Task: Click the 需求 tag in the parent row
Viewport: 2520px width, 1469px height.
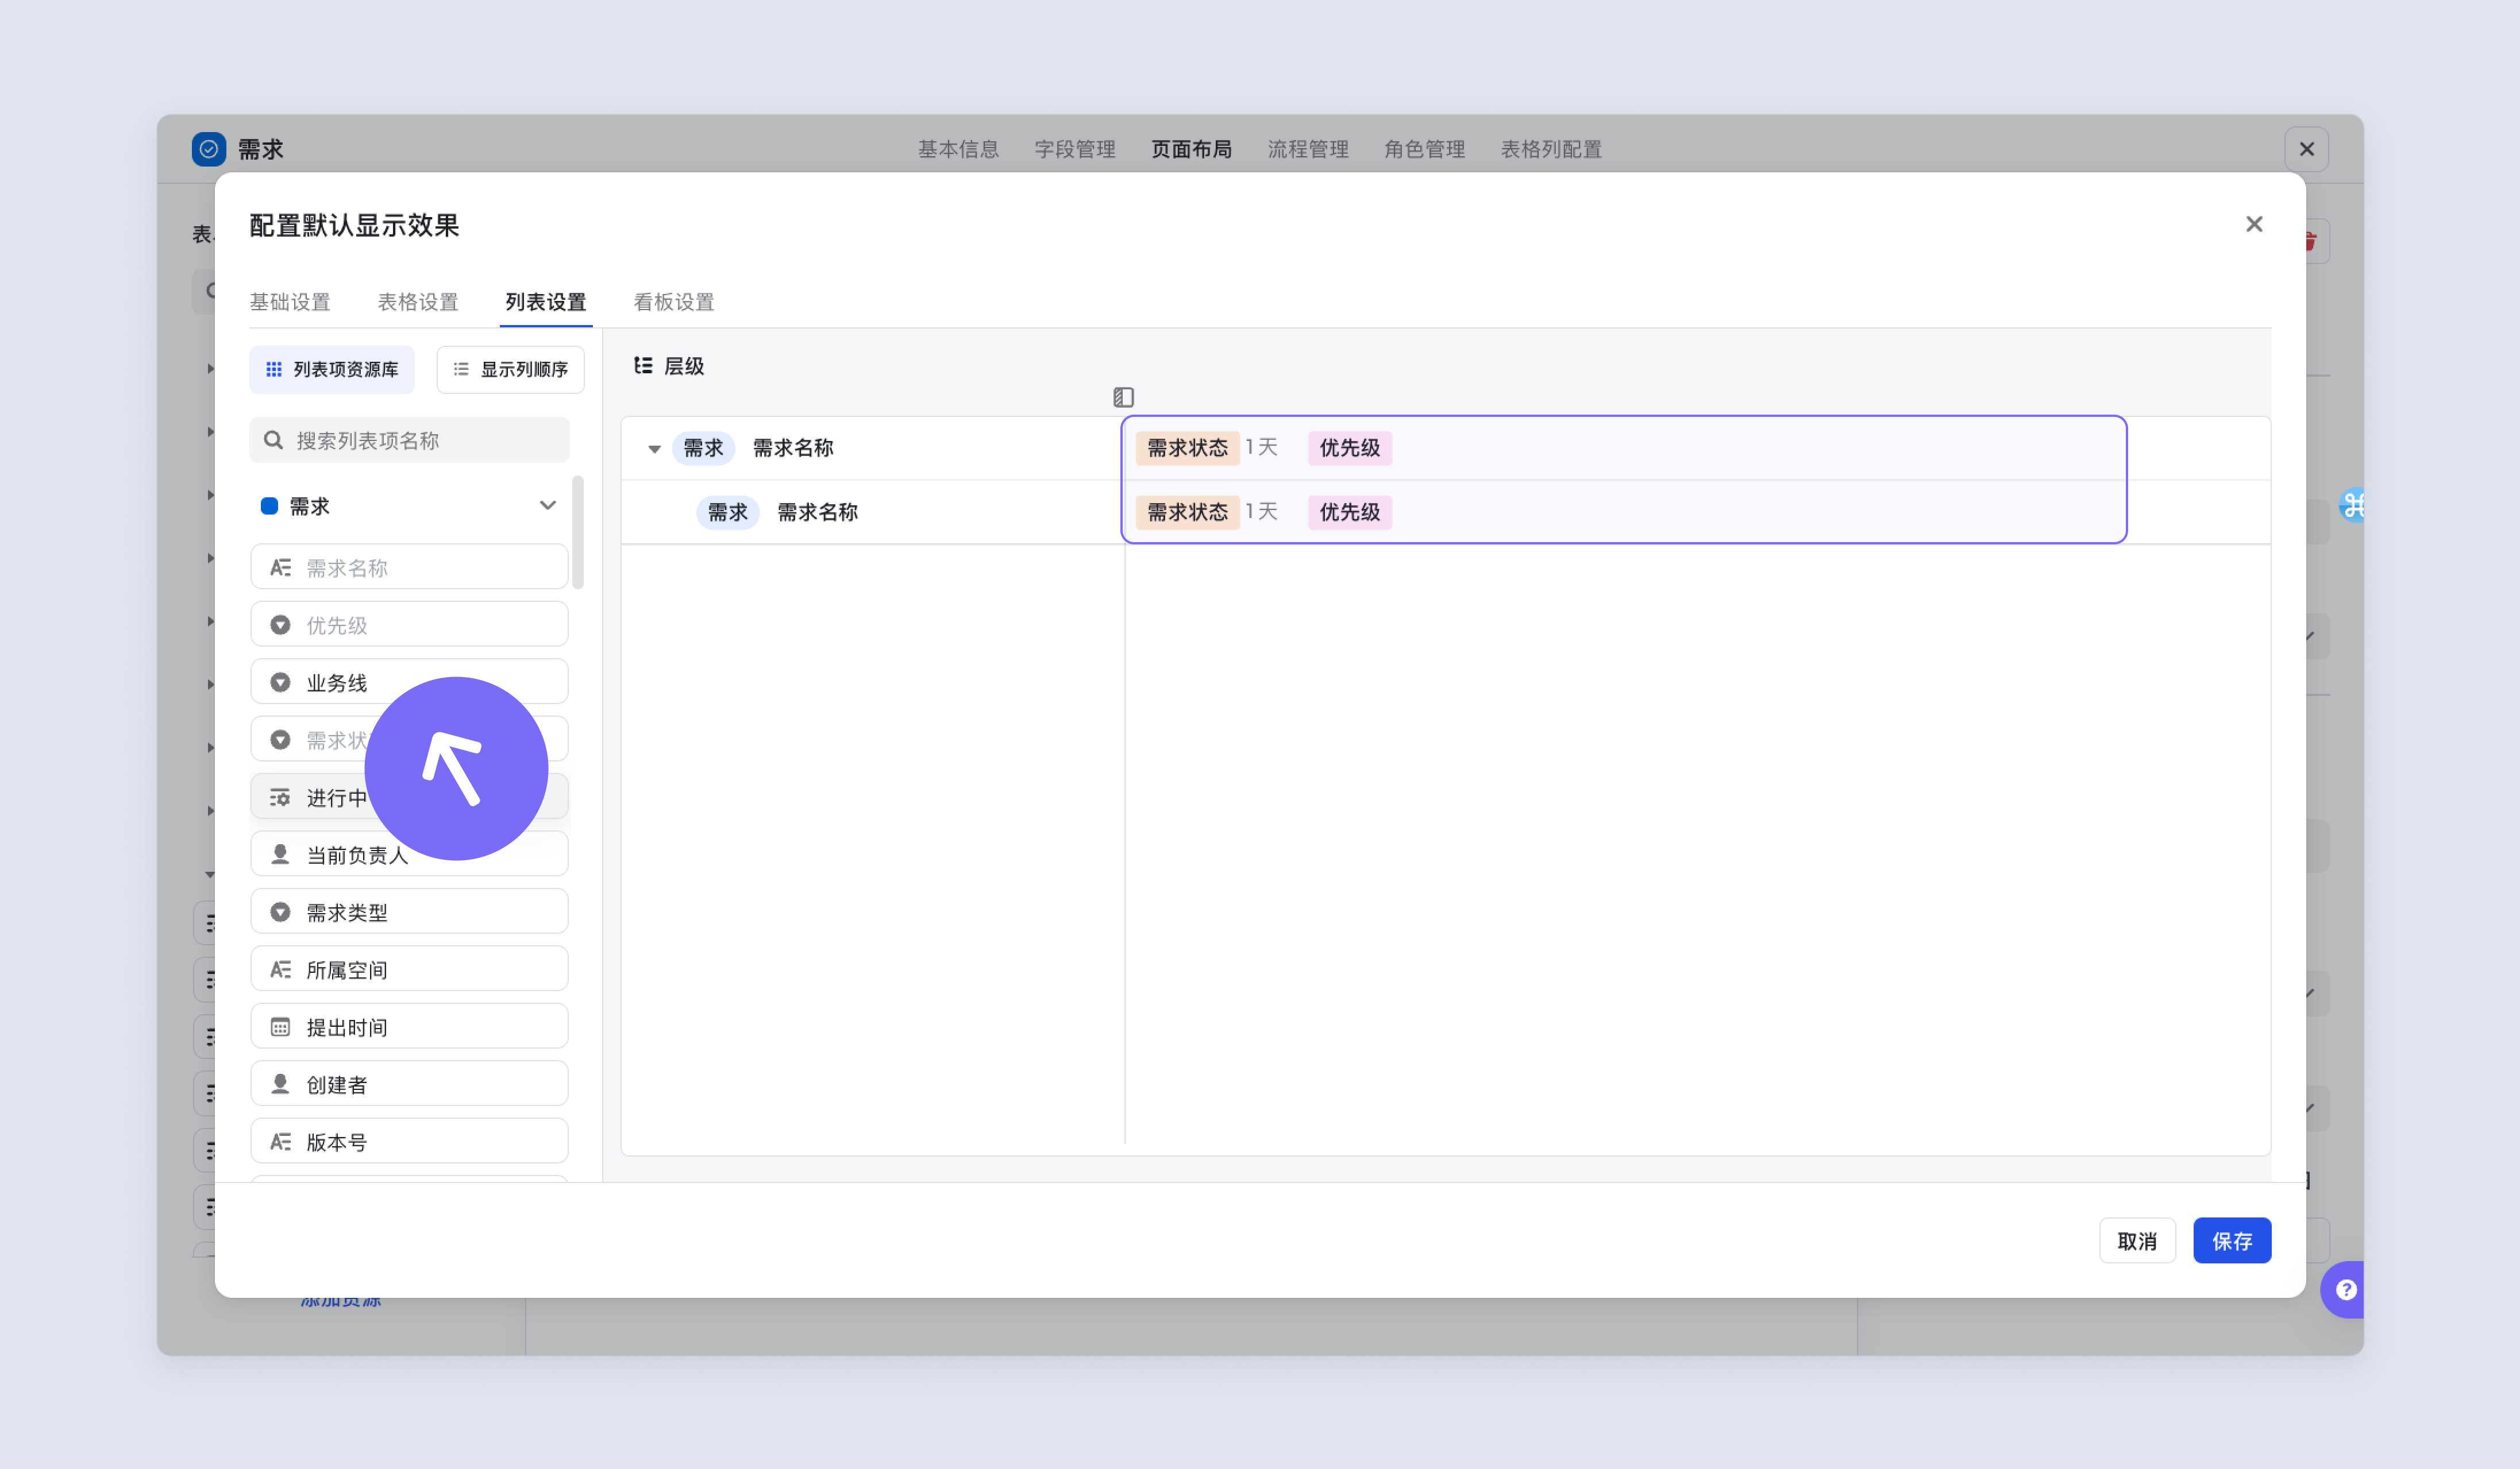Action: [703, 448]
